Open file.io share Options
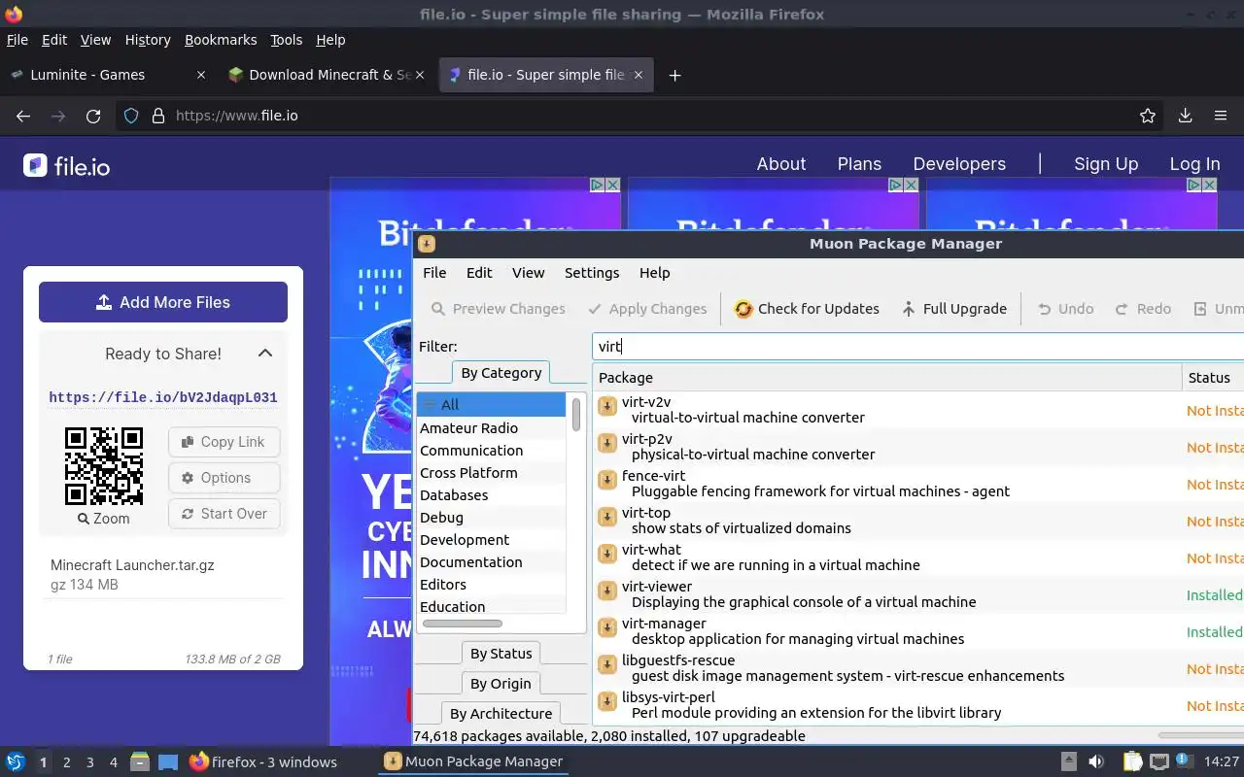The width and height of the screenshot is (1244, 777). [x=224, y=478]
